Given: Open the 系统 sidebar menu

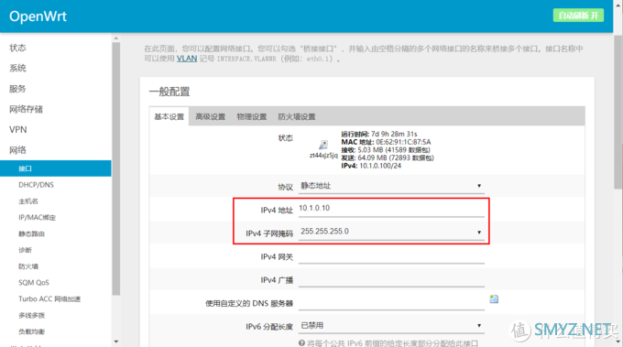Looking at the screenshot, I should 17,69.
